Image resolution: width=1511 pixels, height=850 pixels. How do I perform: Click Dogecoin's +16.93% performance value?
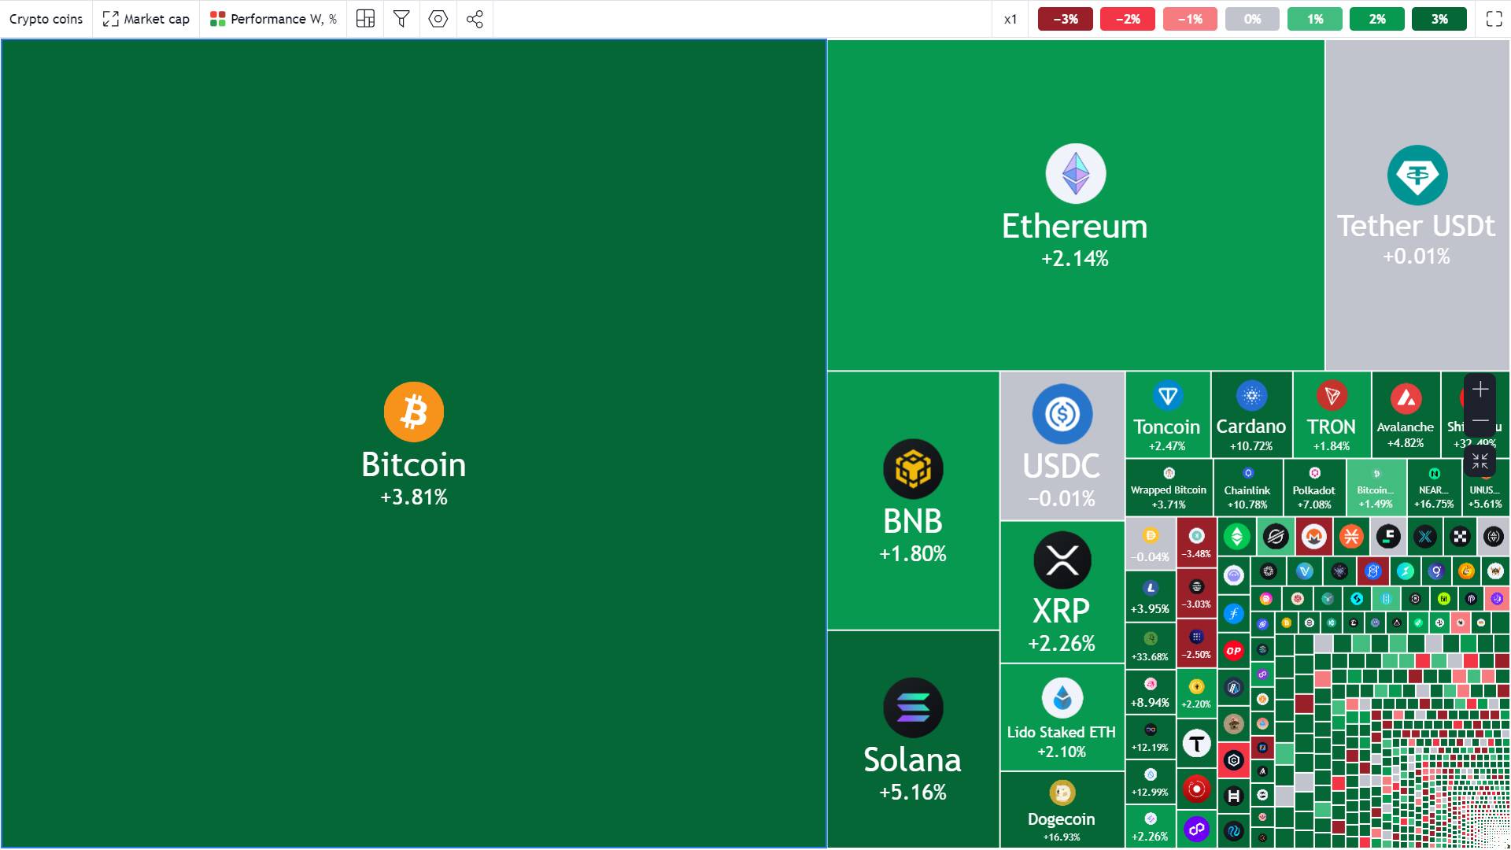[x=1062, y=837]
